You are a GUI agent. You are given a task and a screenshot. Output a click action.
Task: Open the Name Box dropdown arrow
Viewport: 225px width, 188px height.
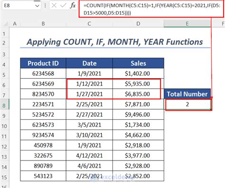pos(37,6)
